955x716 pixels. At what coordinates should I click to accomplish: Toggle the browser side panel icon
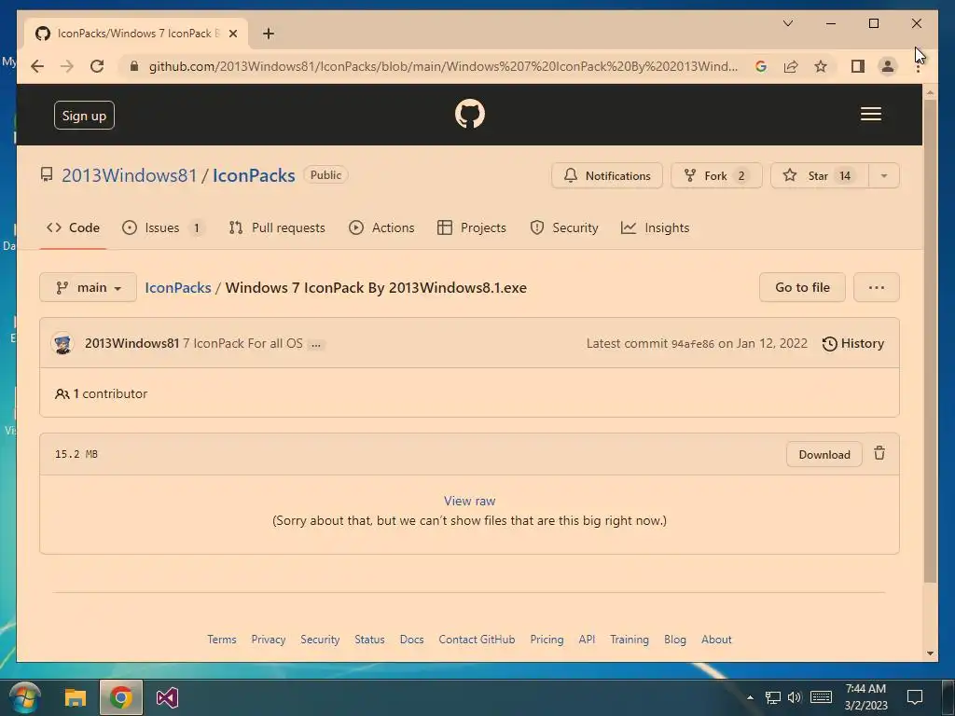(858, 66)
